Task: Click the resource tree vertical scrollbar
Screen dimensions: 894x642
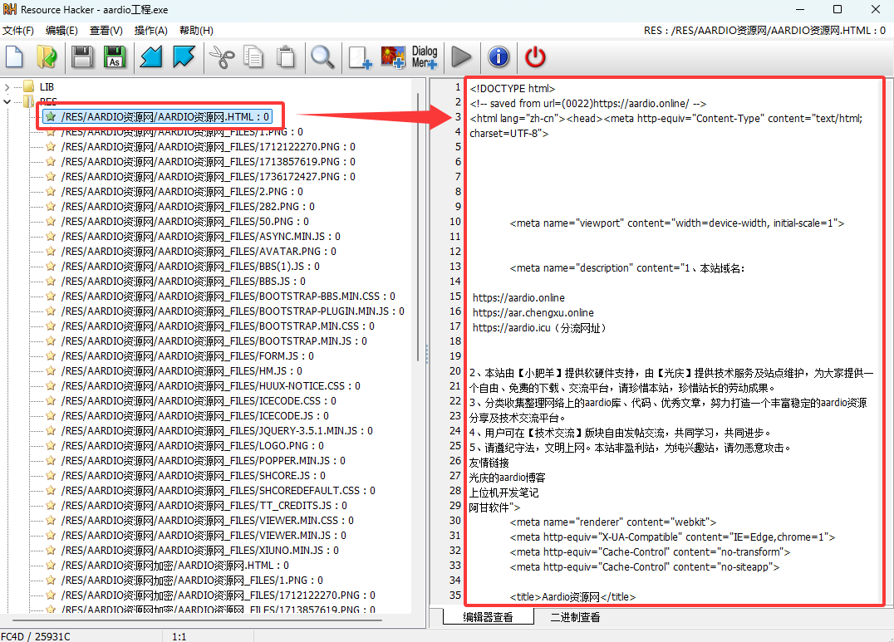Action: point(419,228)
